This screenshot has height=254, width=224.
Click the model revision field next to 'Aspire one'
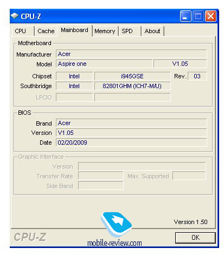pos(180,64)
